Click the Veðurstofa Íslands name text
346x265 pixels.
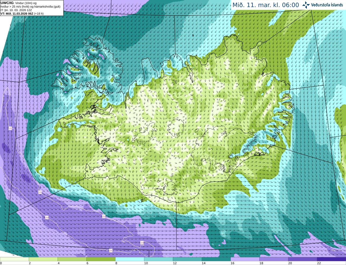point(327,5)
